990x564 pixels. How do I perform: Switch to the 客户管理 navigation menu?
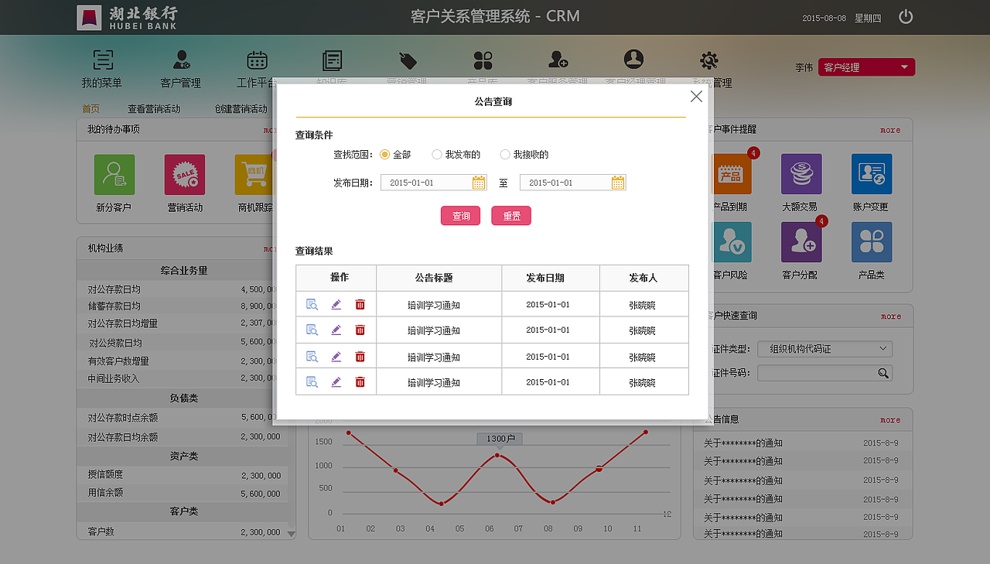(181, 68)
